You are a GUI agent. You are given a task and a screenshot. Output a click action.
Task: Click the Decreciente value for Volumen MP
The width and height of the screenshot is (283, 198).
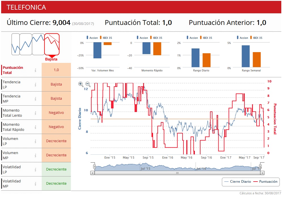click(56, 155)
